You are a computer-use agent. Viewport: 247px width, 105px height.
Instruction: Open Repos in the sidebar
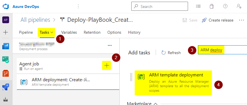[x=5, y=73]
